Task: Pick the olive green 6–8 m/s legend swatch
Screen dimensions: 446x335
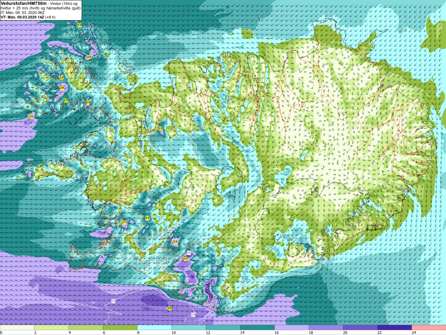Action: pos(120,328)
